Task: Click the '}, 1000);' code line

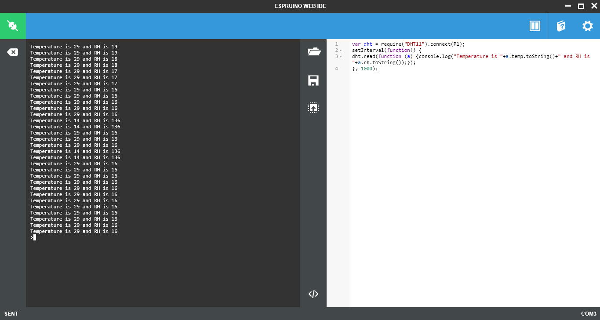Action: [x=365, y=69]
